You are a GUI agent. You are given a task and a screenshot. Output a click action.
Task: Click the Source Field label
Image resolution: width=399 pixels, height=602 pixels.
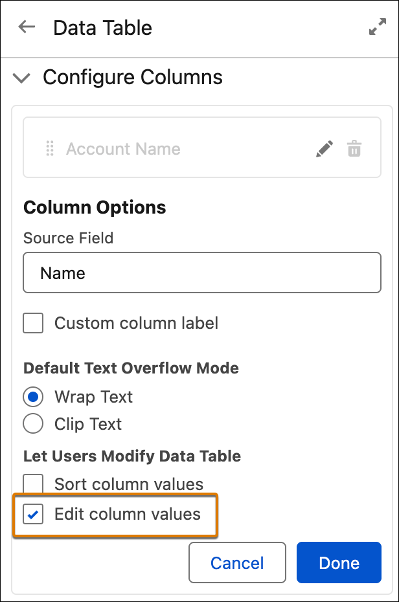pos(69,238)
